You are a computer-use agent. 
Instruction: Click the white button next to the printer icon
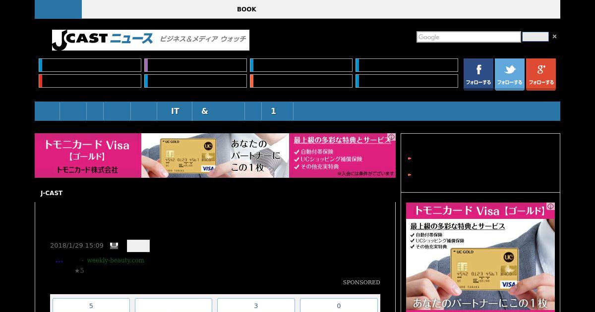coord(138,246)
